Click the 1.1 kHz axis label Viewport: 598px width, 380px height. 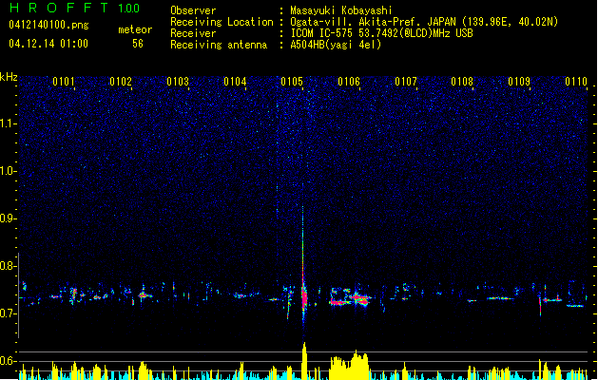[x=9, y=123]
